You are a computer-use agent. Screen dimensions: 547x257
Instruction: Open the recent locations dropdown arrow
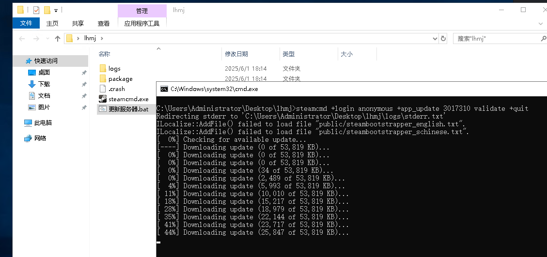click(x=48, y=38)
